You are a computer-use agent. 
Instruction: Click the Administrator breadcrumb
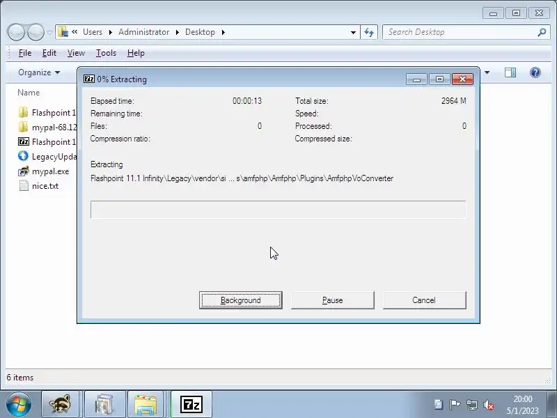click(143, 32)
